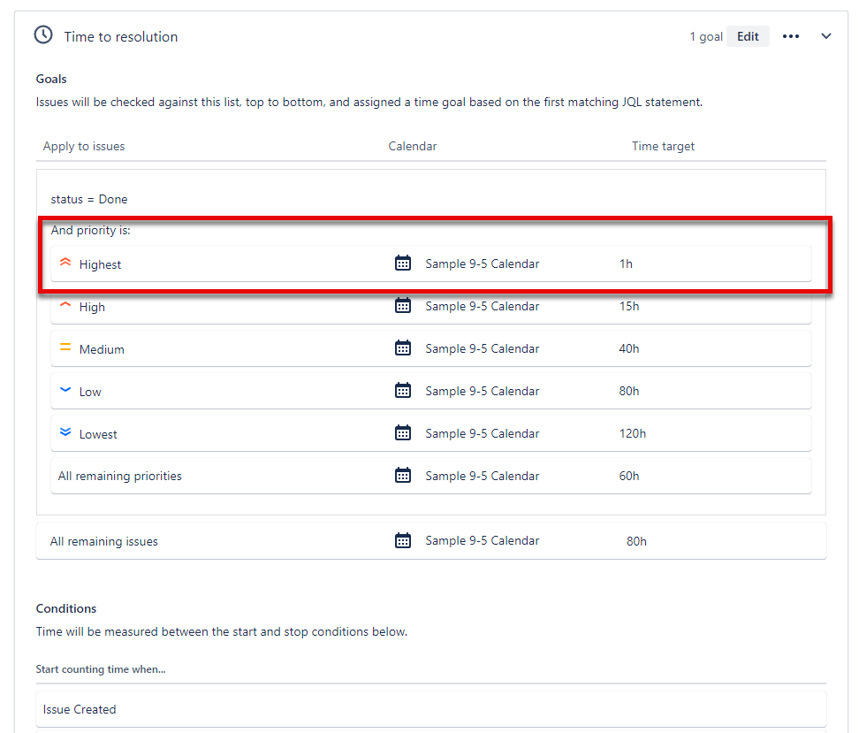Collapse the Time to resolution section chevron
The image size is (859, 733).
(x=826, y=36)
